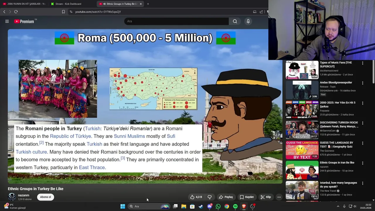
Task: Open options menu for Istanbul languages video
Action: click(x=362, y=183)
